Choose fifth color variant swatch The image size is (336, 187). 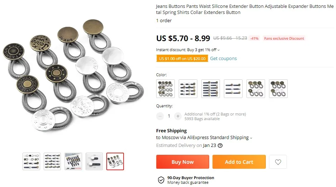point(256,89)
